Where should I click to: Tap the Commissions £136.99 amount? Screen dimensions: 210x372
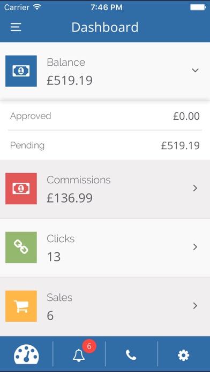click(70, 198)
